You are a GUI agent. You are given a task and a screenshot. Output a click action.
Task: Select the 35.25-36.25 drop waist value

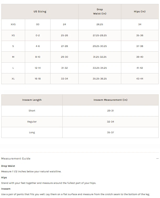[x=100, y=79]
